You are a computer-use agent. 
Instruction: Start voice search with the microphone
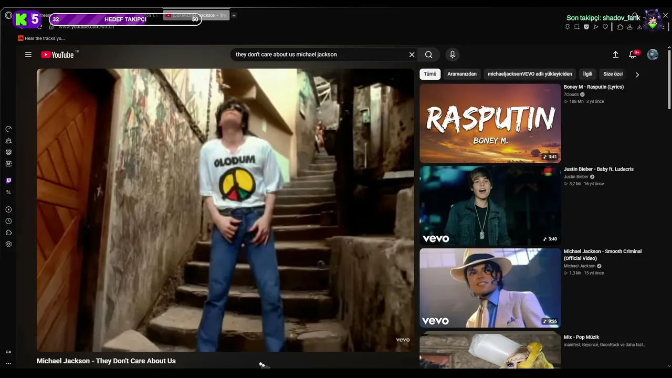[x=452, y=55]
